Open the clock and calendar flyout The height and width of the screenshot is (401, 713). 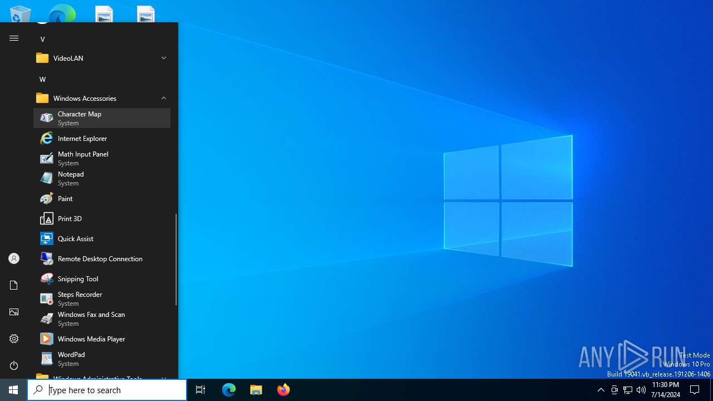pyautogui.click(x=666, y=390)
